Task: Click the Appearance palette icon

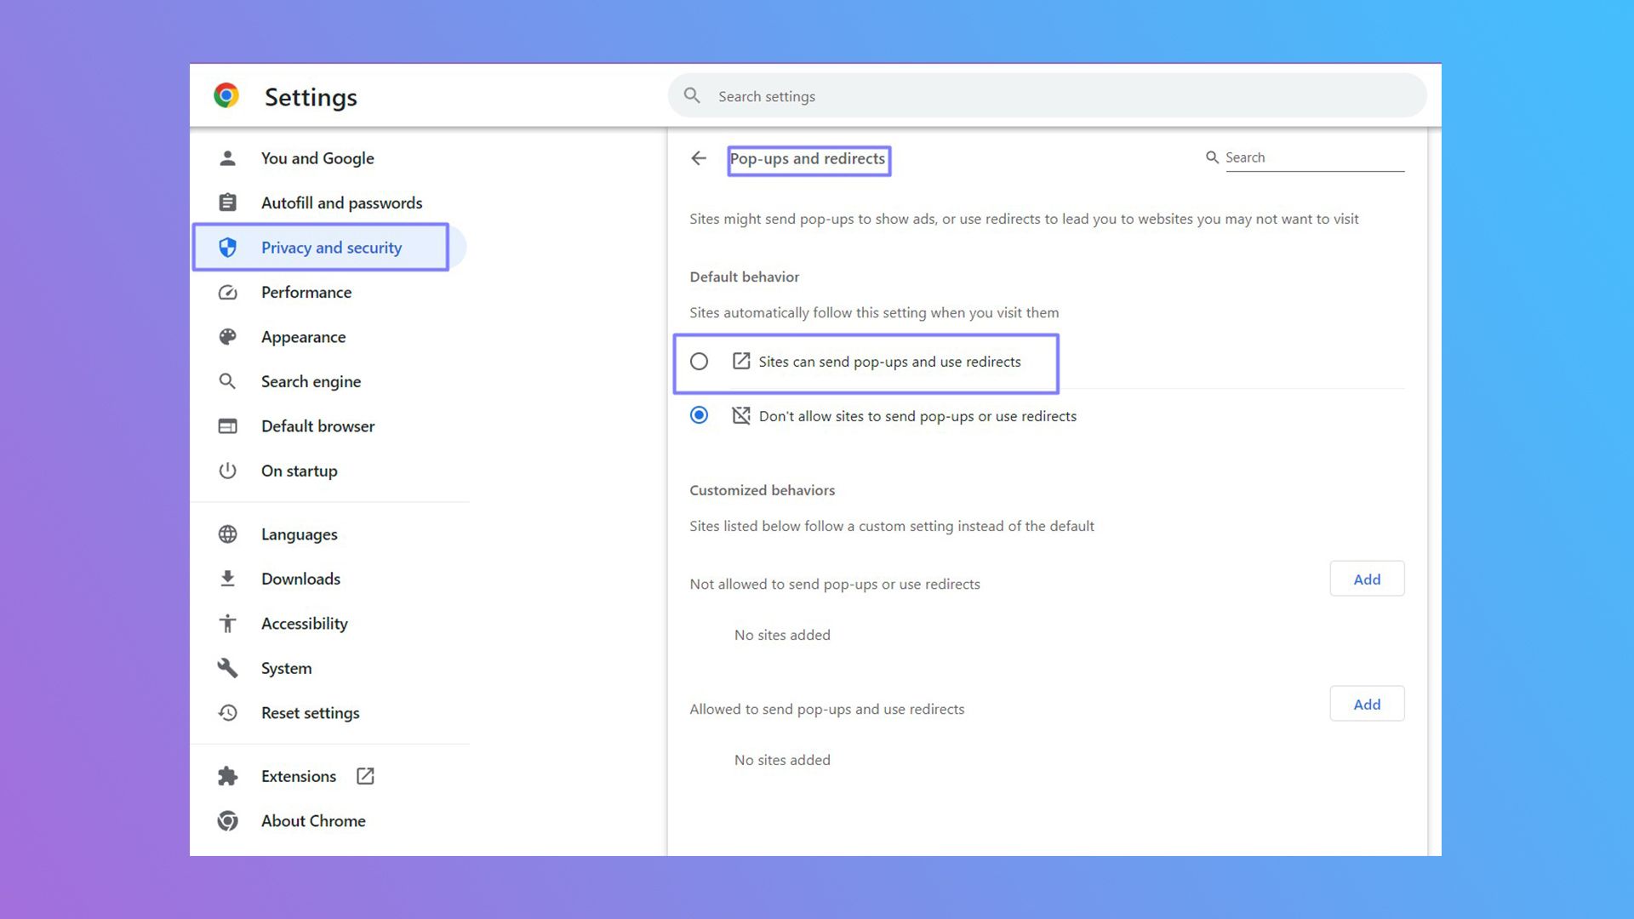Action: tap(227, 337)
